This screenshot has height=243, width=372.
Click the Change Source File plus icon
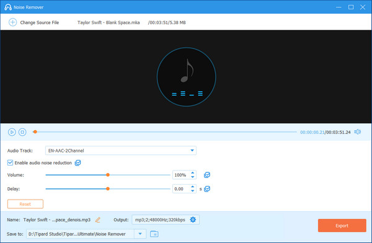pos(12,22)
